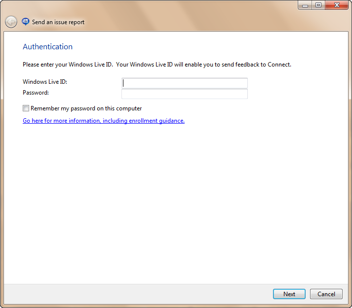
Task: Focus the Windows Live ID text field
Action: coord(184,83)
